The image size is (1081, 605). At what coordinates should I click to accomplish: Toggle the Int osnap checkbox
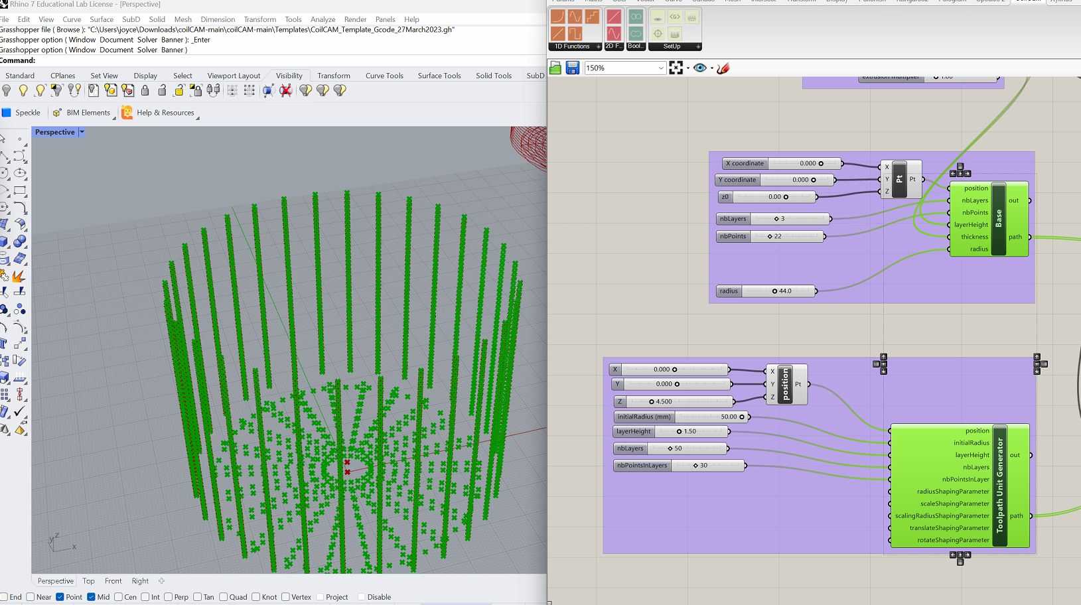click(145, 597)
